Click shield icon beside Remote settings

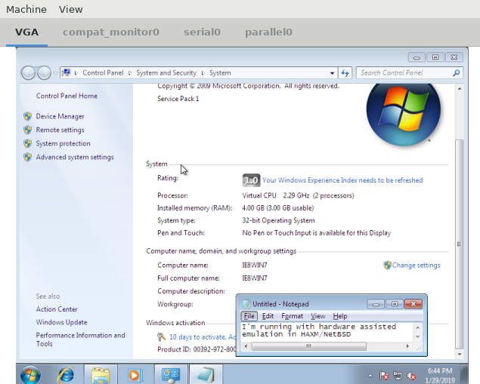coord(27,130)
